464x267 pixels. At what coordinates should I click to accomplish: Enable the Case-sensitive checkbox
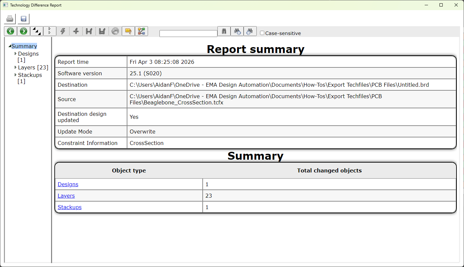(x=262, y=33)
